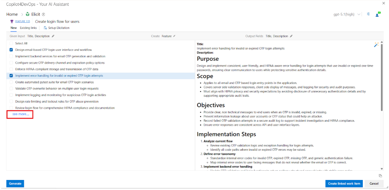Click the play icon next to Elicit
Image resolution: width=389 pixels, height=190 pixels.
(x=43, y=14)
